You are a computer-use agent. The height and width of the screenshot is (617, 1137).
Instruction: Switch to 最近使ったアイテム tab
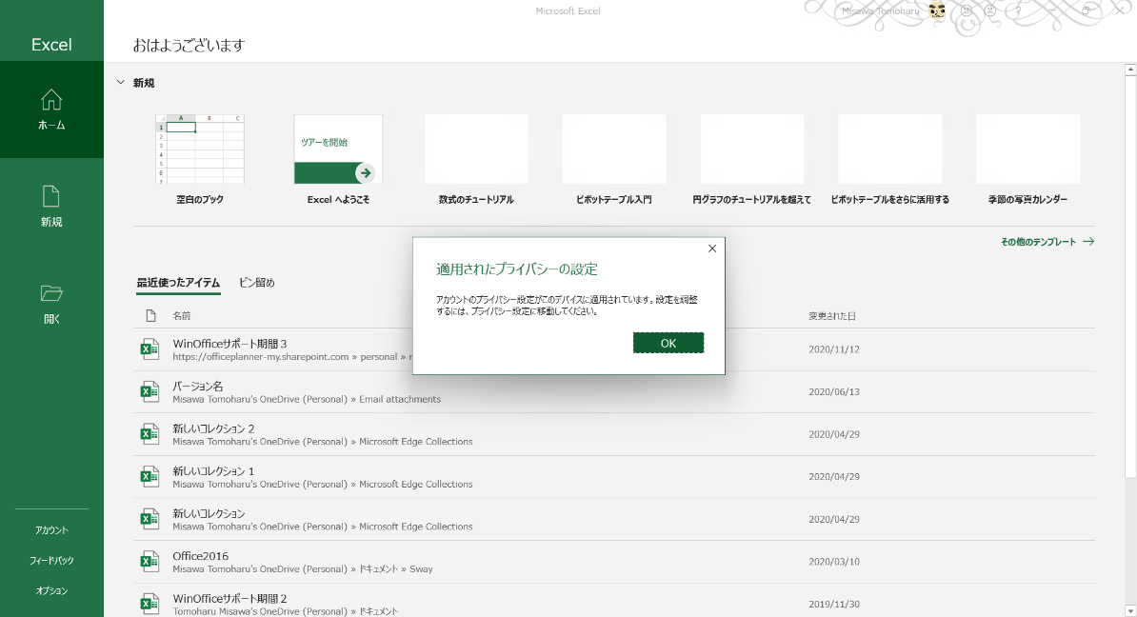tap(178, 283)
